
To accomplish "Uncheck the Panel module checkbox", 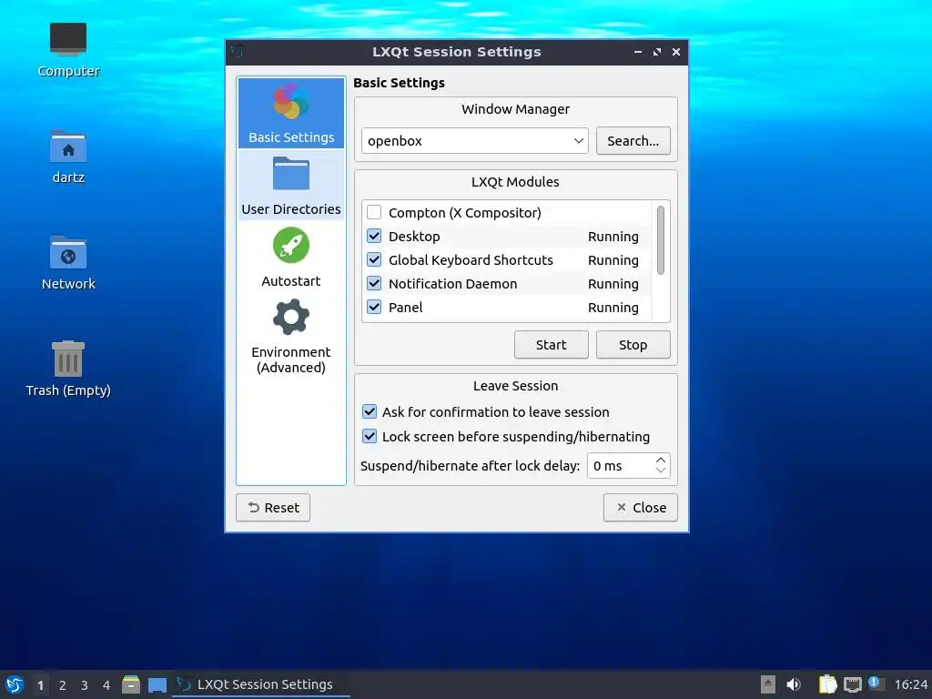I will (x=374, y=308).
